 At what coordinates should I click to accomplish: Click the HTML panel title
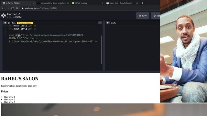point(12,23)
